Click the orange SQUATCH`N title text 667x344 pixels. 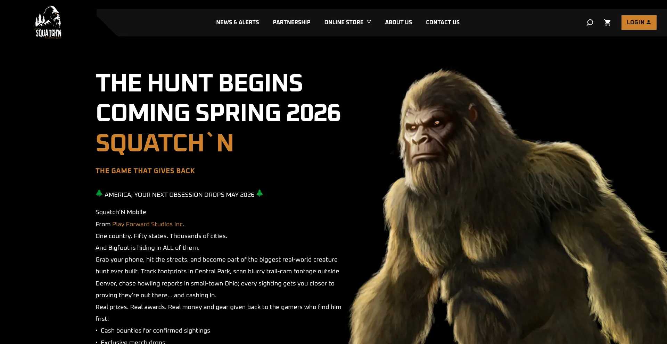164,143
